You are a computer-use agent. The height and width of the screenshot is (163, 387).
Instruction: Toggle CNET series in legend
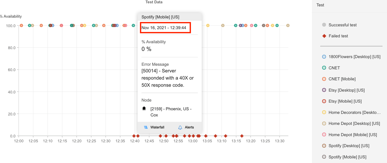[334, 68]
